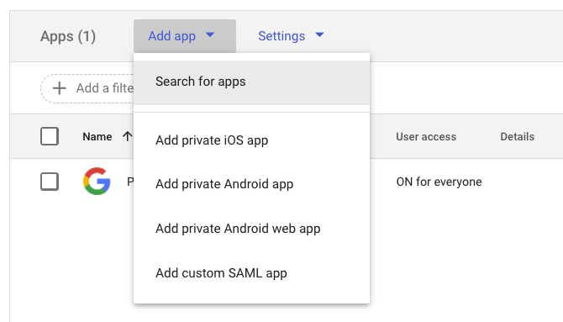
Task: Click the Apps (1) heading
Action: pos(68,36)
